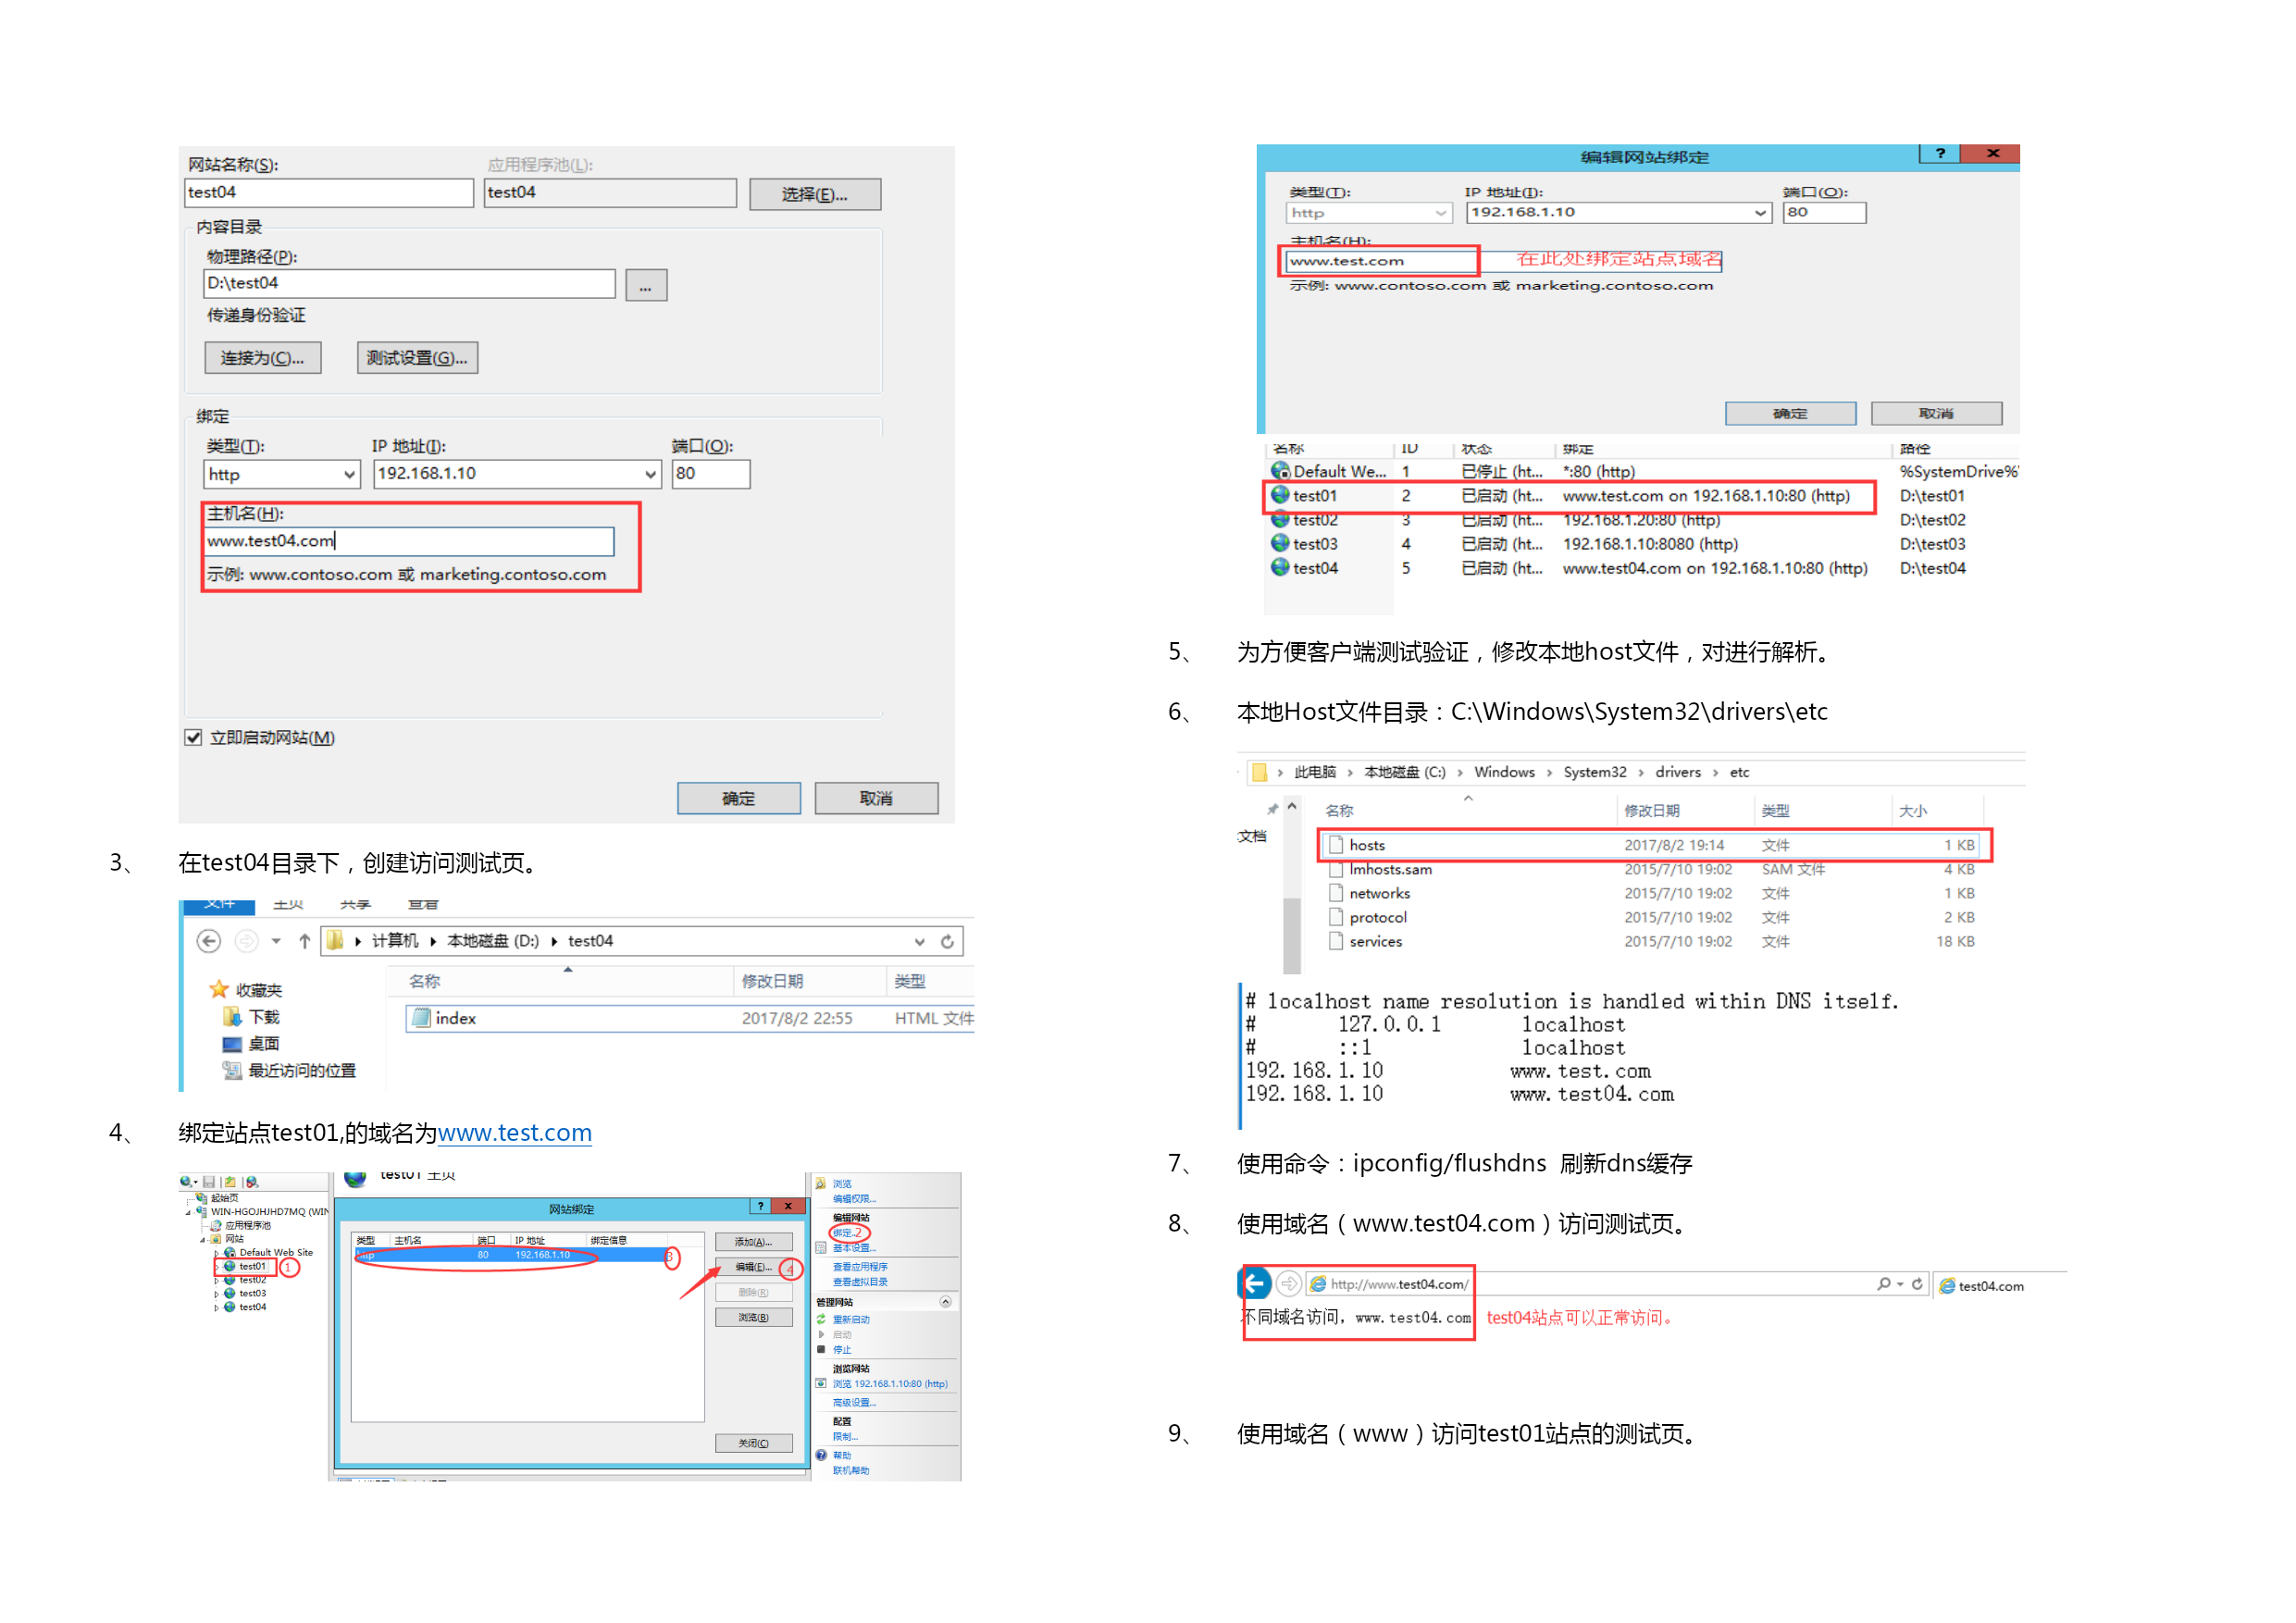
Task: Click the hosts file icon
Action: (1336, 845)
